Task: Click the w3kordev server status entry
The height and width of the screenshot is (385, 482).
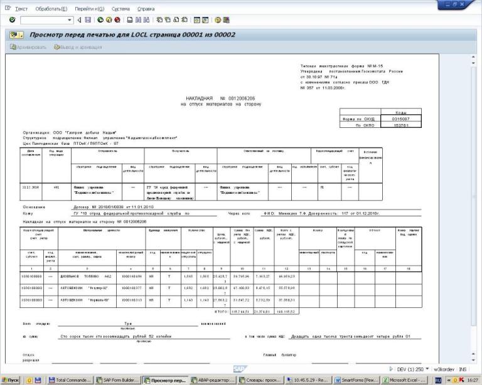Action: (444, 369)
